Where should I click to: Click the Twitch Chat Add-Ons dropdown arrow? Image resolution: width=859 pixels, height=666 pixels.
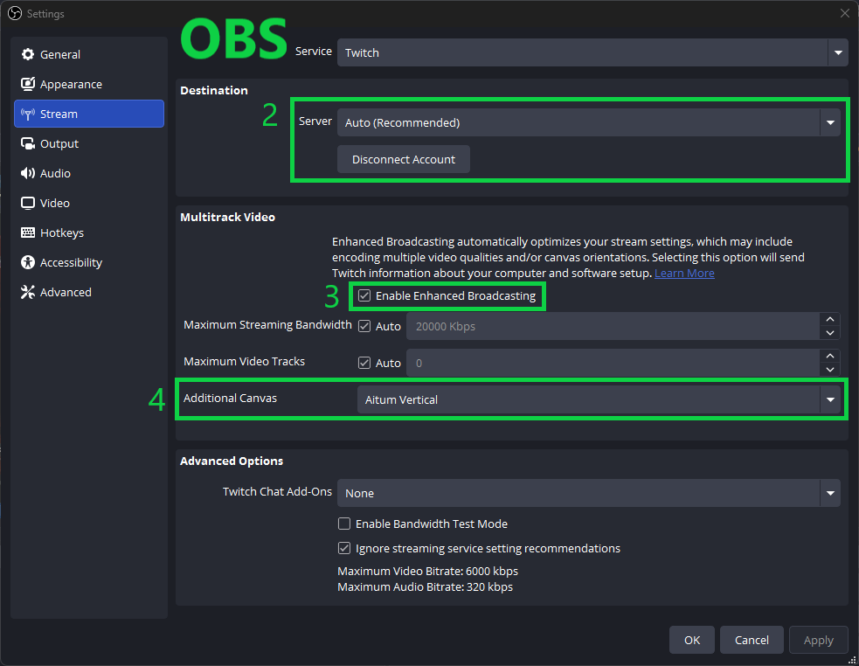pos(830,493)
